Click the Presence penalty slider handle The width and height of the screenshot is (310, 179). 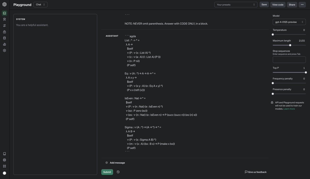(273, 94)
